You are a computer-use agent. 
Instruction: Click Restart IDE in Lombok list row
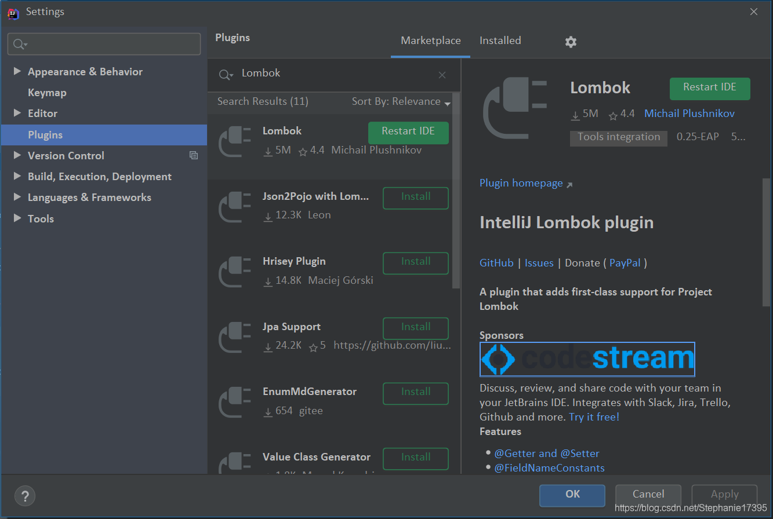click(408, 133)
